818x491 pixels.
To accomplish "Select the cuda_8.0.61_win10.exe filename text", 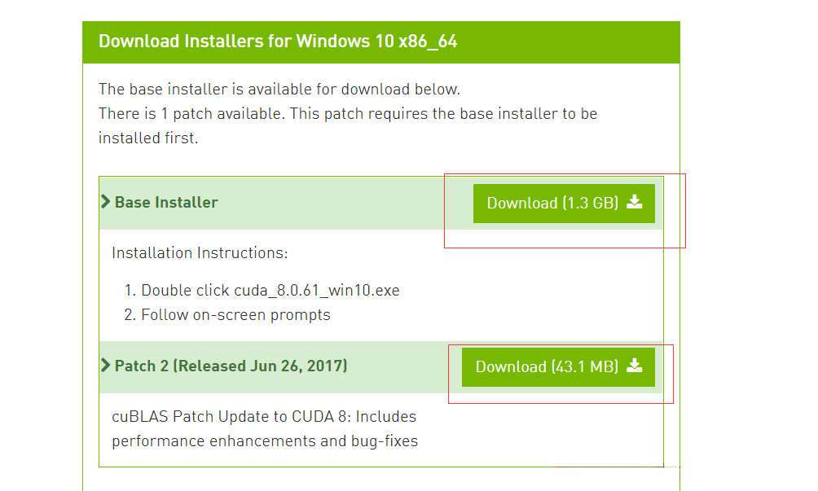I will [x=317, y=291].
